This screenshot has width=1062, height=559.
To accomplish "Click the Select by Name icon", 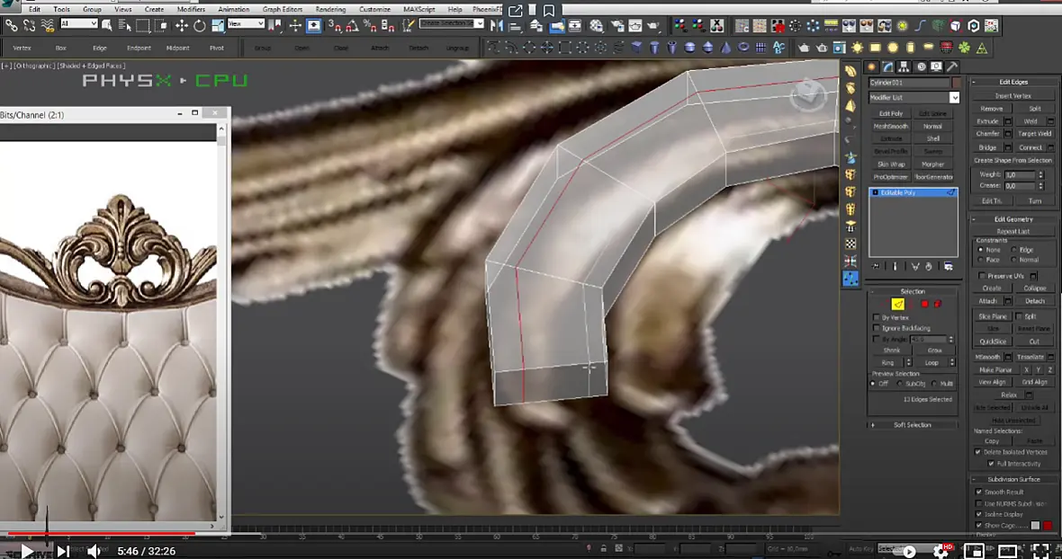I will tap(124, 26).
